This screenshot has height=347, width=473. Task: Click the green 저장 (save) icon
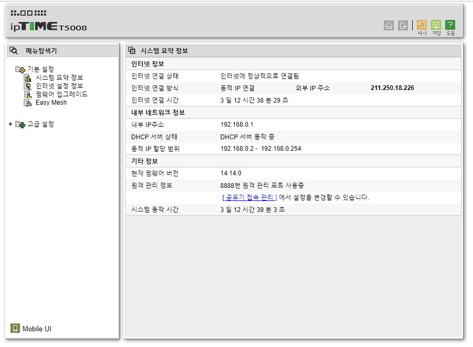click(436, 25)
